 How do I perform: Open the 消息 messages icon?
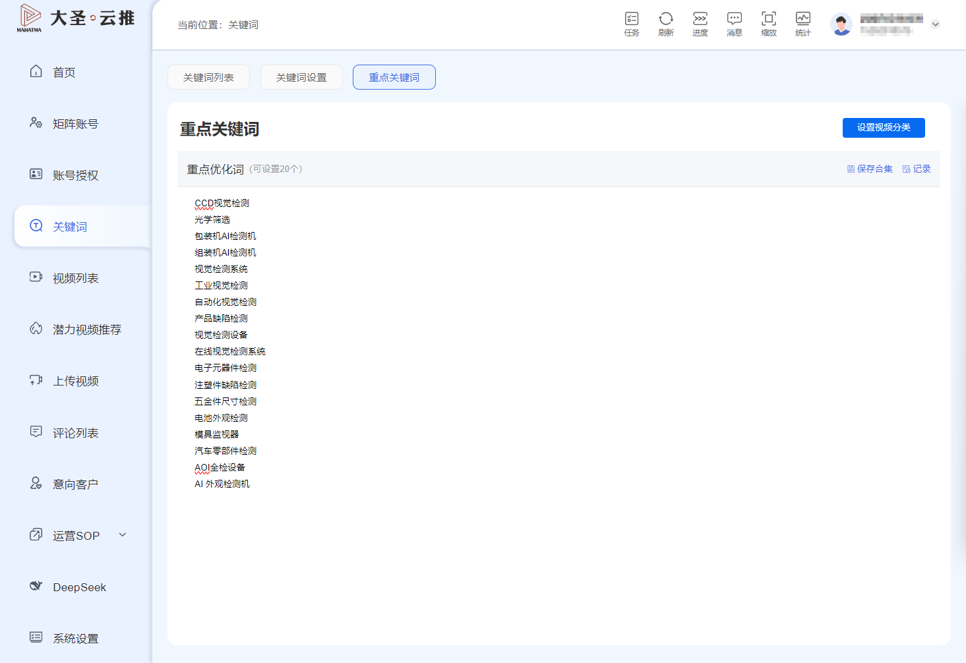(x=735, y=24)
